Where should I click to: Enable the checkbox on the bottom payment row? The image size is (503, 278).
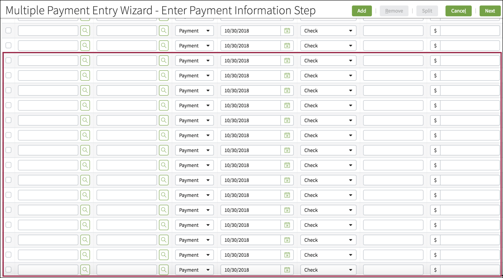pyautogui.click(x=8, y=270)
